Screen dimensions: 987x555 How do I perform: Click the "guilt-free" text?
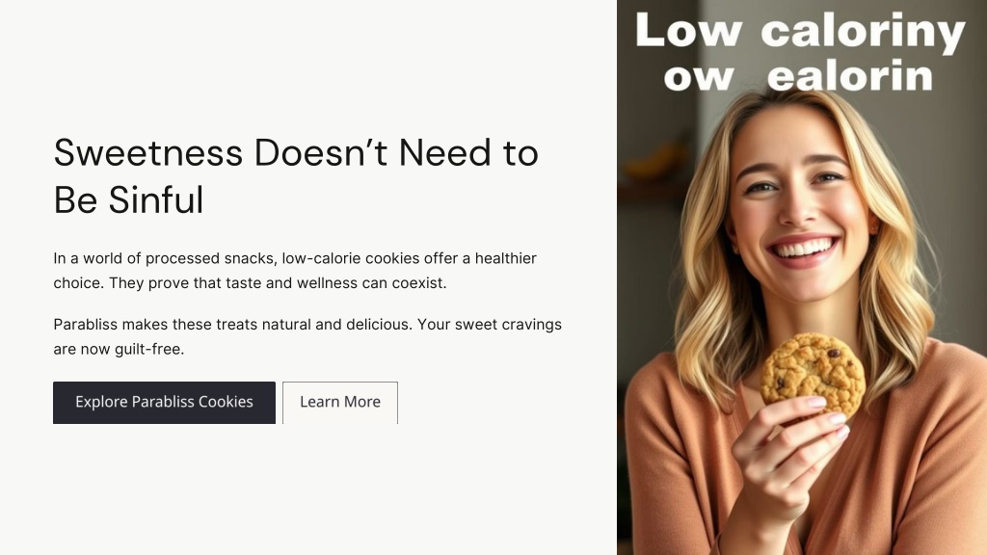[x=147, y=349]
